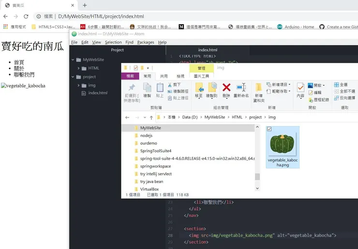Click the folder tree scrollbar up arrow
This screenshot has height=249, width=358.
[257, 127]
